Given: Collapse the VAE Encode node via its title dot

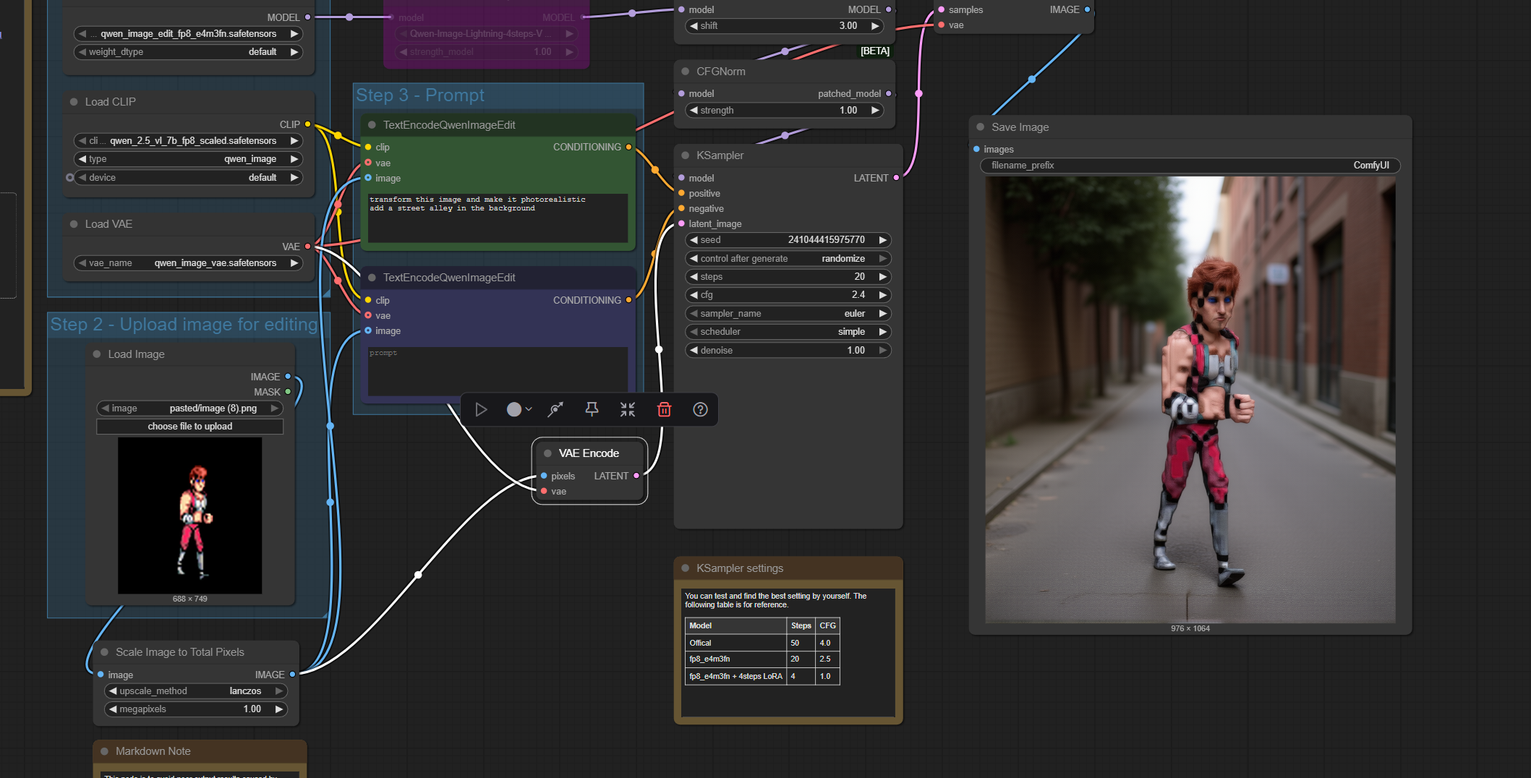Looking at the screenshot, I should 548,453.
